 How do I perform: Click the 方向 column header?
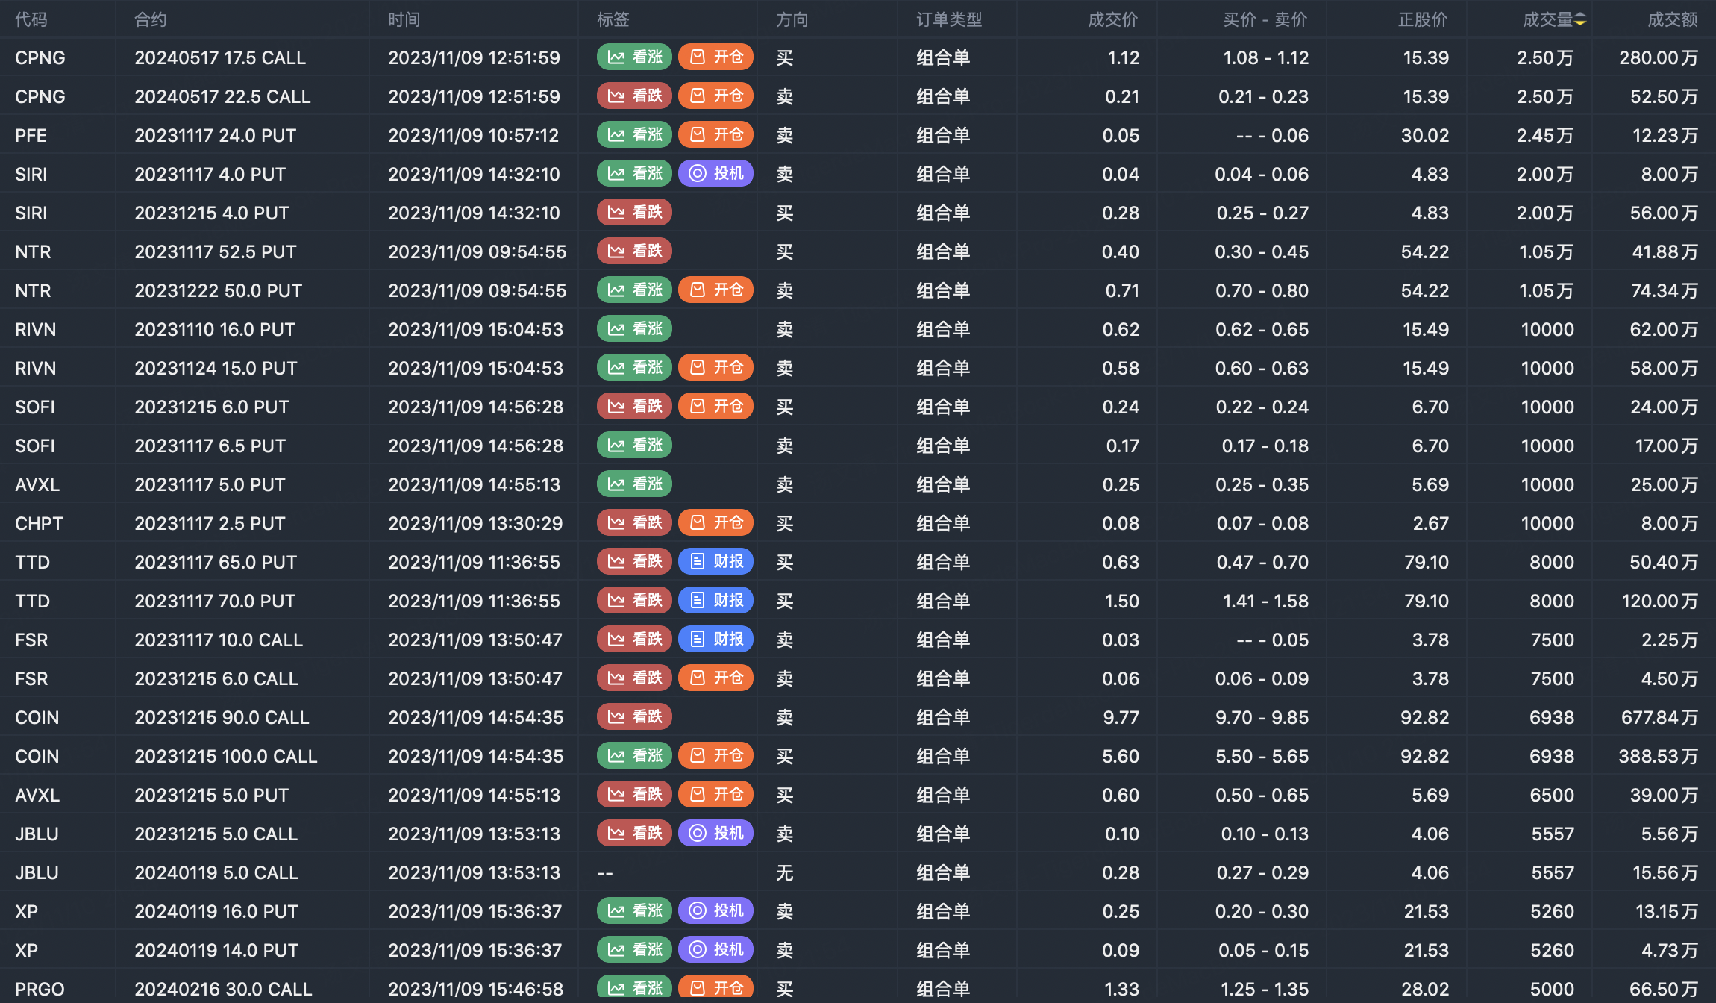792,20
